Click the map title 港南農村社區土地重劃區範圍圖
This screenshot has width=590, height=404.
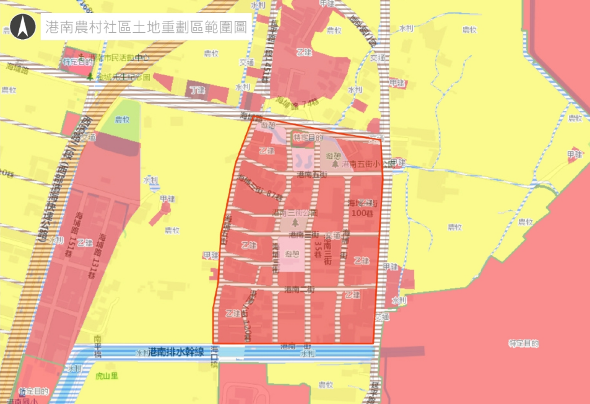click(145, 27)
